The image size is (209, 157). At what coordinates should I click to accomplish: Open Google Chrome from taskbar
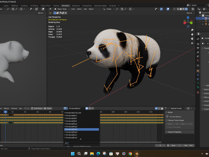(x=130, y=154)
